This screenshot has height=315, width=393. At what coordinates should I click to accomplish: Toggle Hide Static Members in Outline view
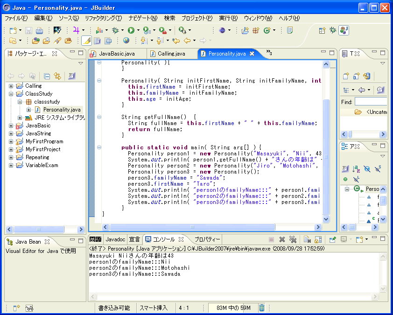[377, 169]
